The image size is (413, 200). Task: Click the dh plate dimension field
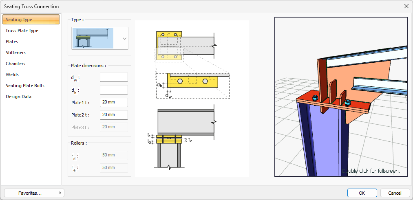[x=114, y=90]
